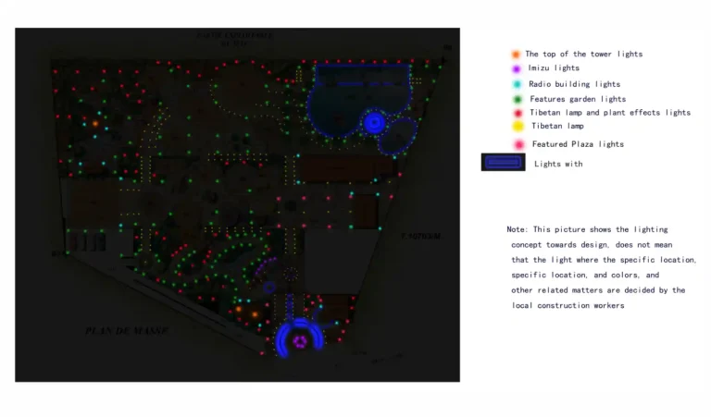Click 'specific location, and colors, and' line
The width and height of the screenshot is (711, 417).
(x=585, y=276)
